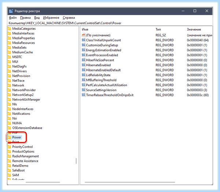This screenshot has height=192, width=220.
Task: Click the registry path address bar
Action: coord(110,23)
